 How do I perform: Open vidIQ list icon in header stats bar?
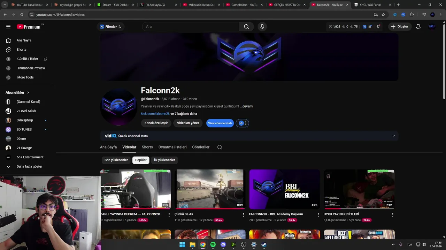pos(370,26)
